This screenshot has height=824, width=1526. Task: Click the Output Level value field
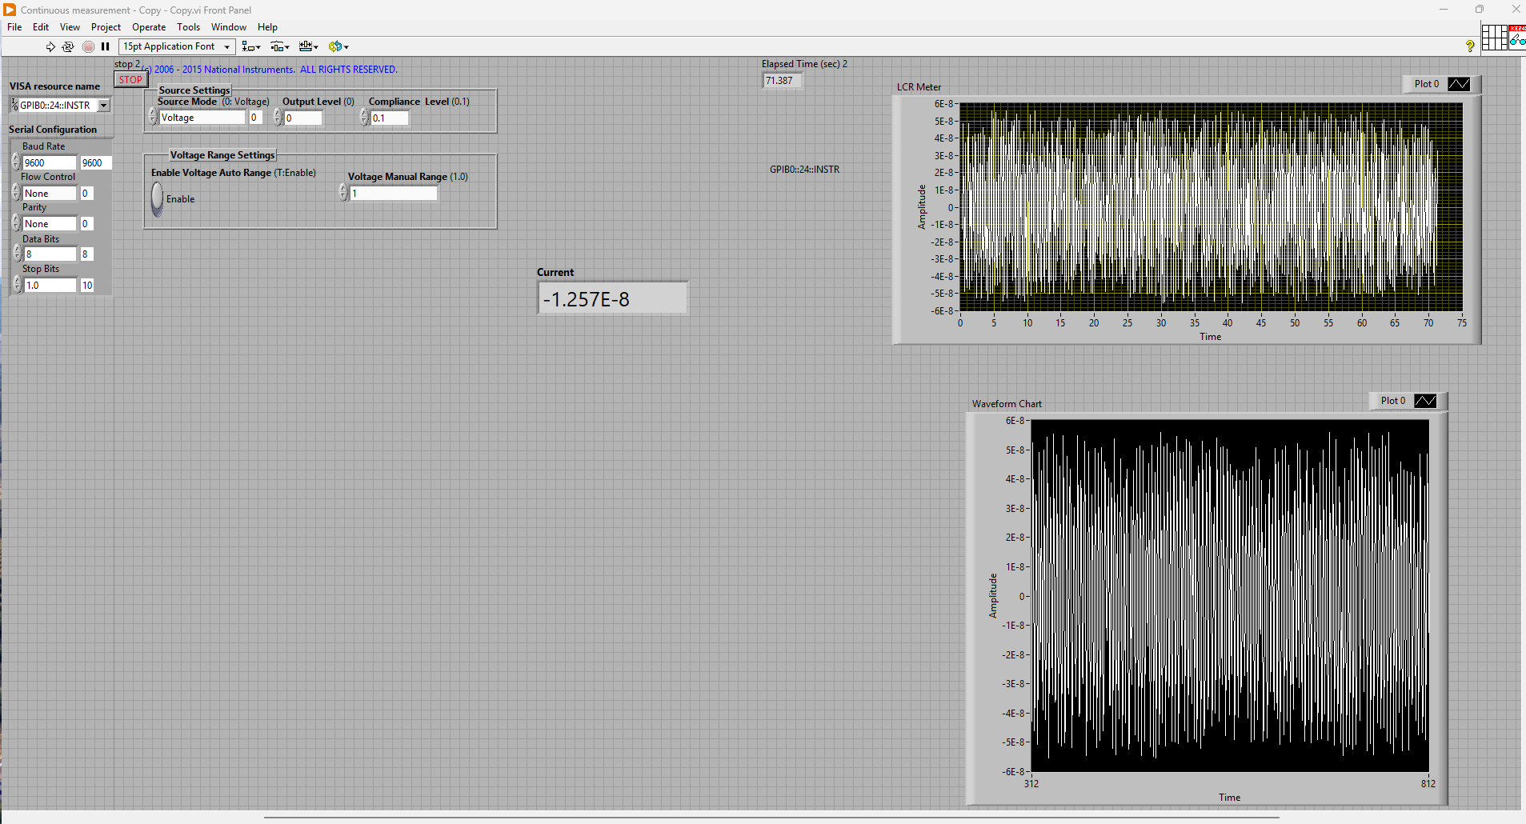pos(303,118)
